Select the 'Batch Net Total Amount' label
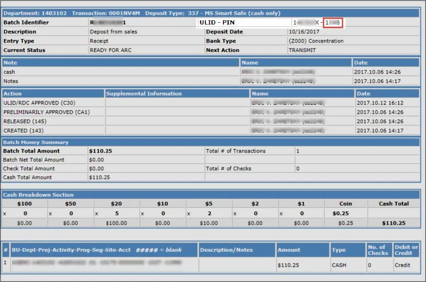Image resolution: width=426 pixels, height=282 pixels. tap(33, 160)
